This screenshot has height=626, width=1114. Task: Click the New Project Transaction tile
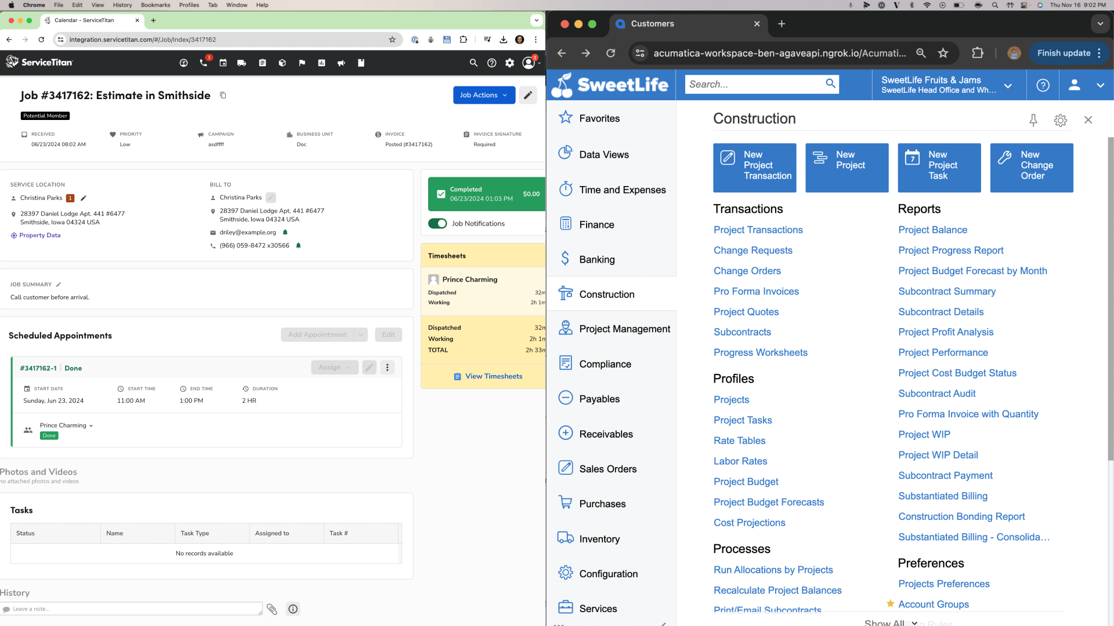754,168
